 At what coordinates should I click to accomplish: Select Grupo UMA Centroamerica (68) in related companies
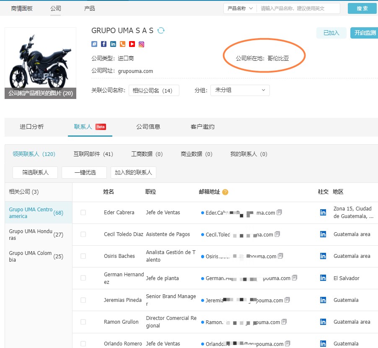point(39,213)
